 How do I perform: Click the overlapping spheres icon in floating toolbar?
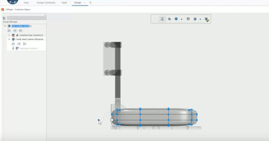pyautogui.click(x=169, y=19)
